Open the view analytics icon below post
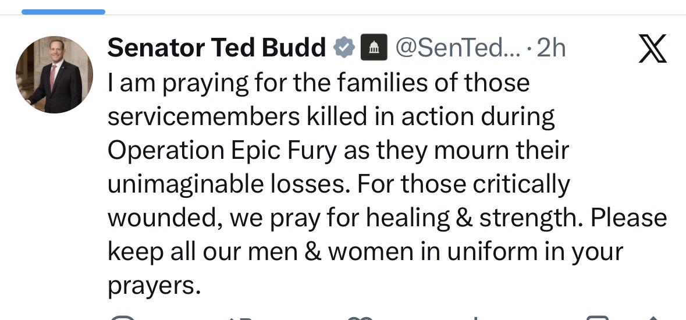Screen dimensions: 686x320 476,318
